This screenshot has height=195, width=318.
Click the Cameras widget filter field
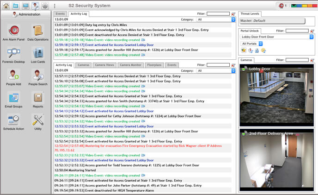click(x=297, y=60)
